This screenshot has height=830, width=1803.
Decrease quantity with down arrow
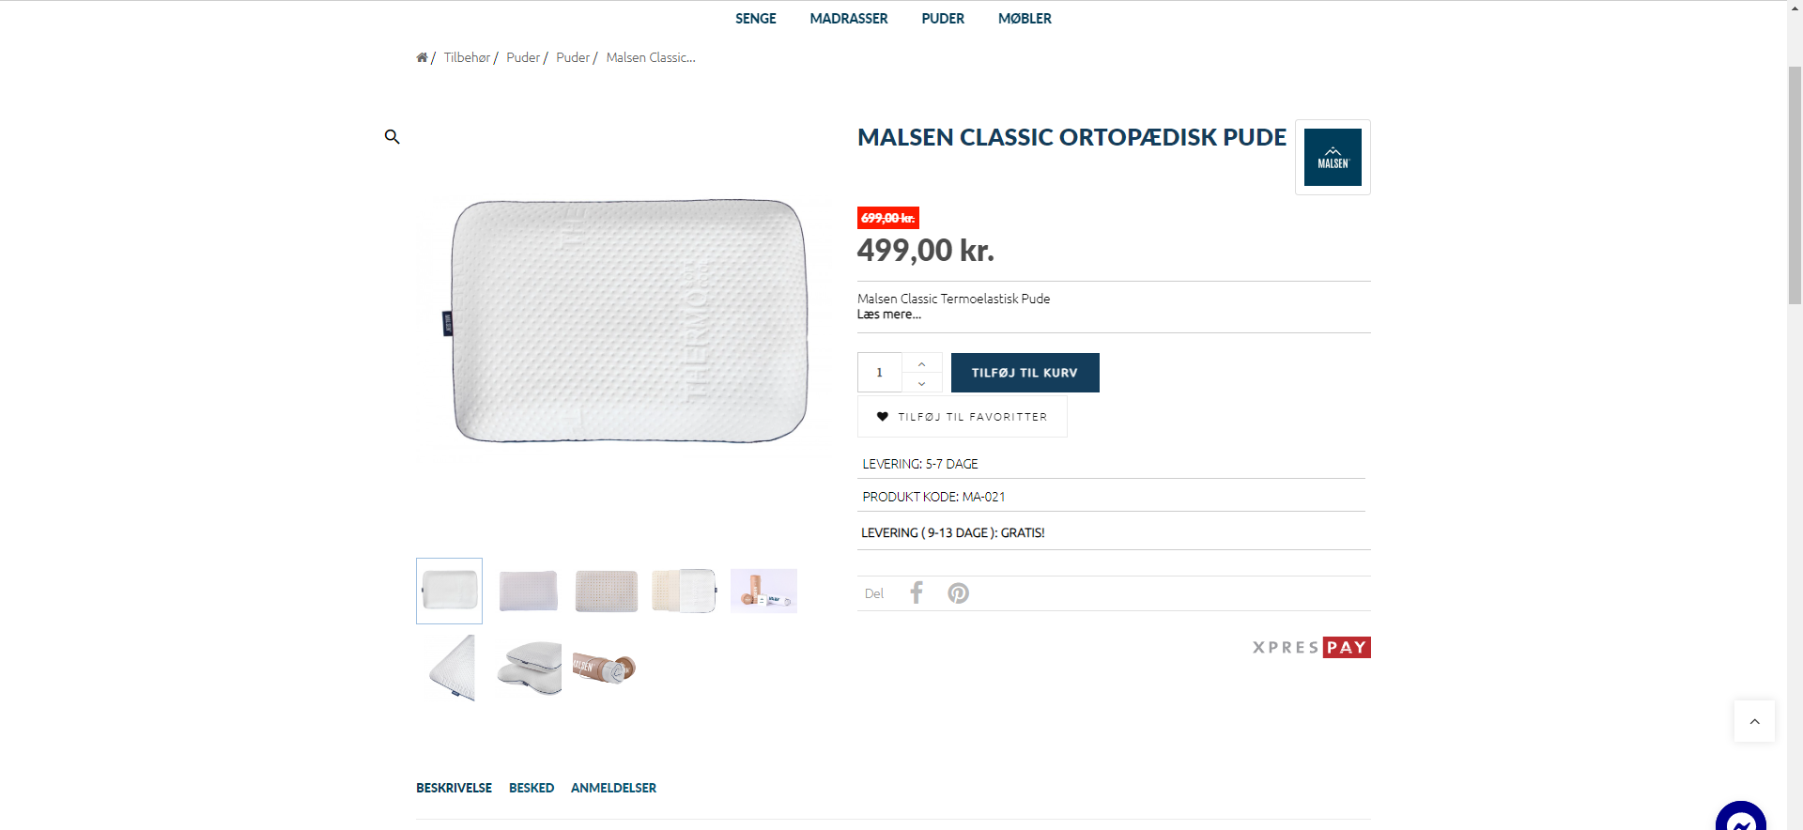pyautogui.click(x=922, y=383)
